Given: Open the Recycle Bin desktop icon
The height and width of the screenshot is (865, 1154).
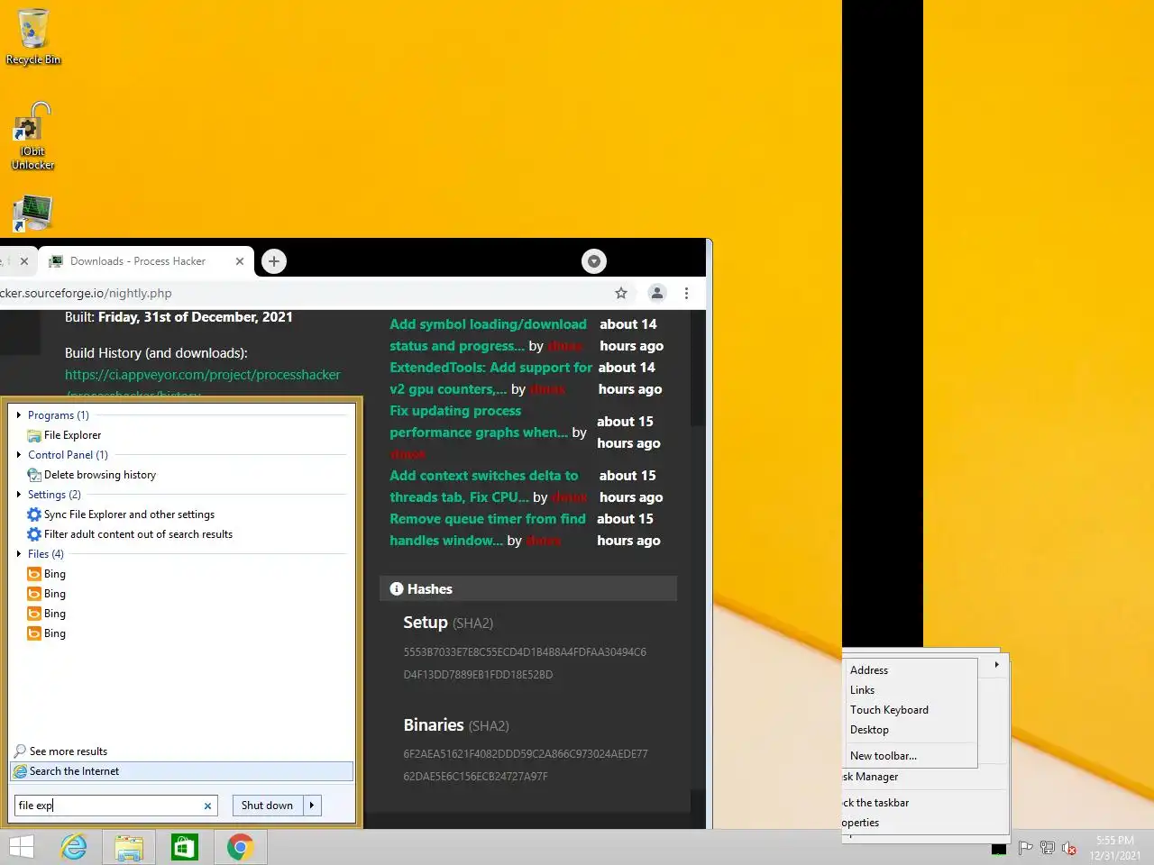Looking at the screenshot, I should (33, 37).
